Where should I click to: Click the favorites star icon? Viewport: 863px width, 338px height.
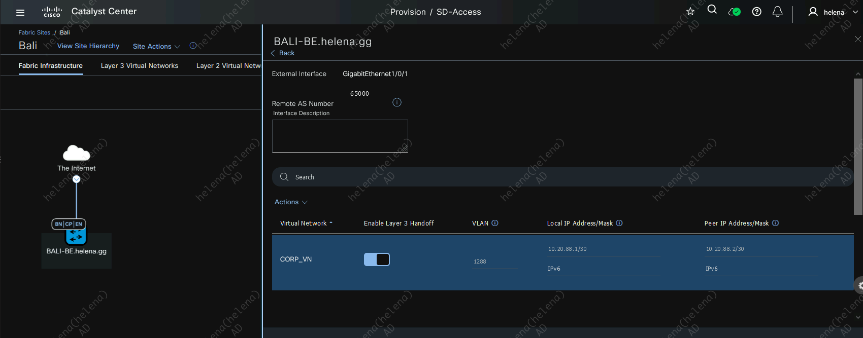[x=690, y=12]
